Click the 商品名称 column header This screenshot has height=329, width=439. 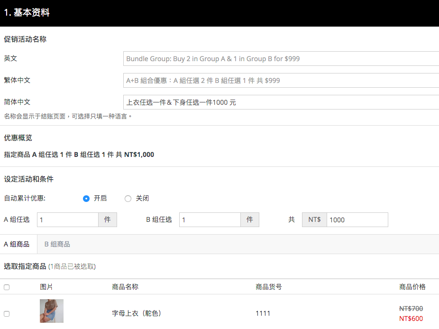pyautogui.click(x=125, y=287)
